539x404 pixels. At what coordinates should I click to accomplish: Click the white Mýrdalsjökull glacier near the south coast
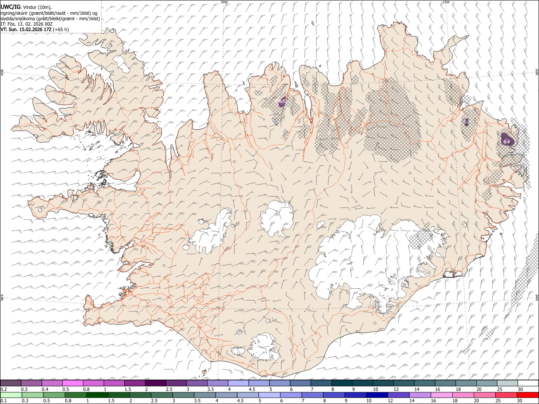click(x=263, y=347)
